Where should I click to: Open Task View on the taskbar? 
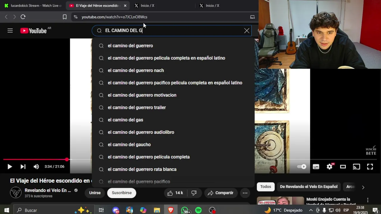[101, 210]
